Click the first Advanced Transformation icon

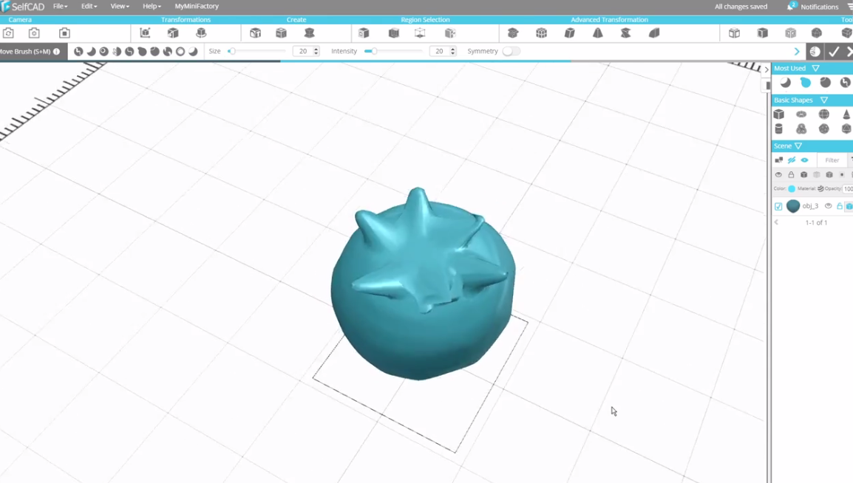click(x=513, y=33)
